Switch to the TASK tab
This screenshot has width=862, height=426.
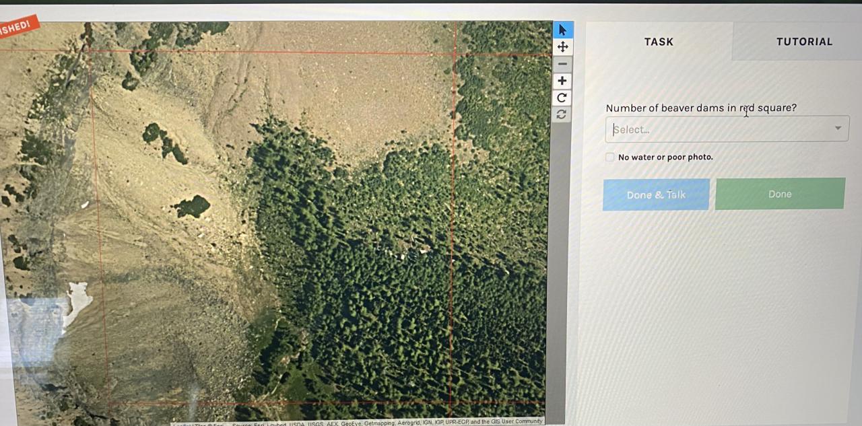pyautogui.click(x=659, y=41)
